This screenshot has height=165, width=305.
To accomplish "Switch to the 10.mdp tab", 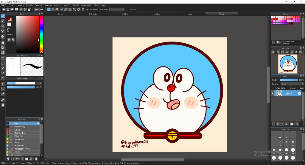I will point(60,14).
